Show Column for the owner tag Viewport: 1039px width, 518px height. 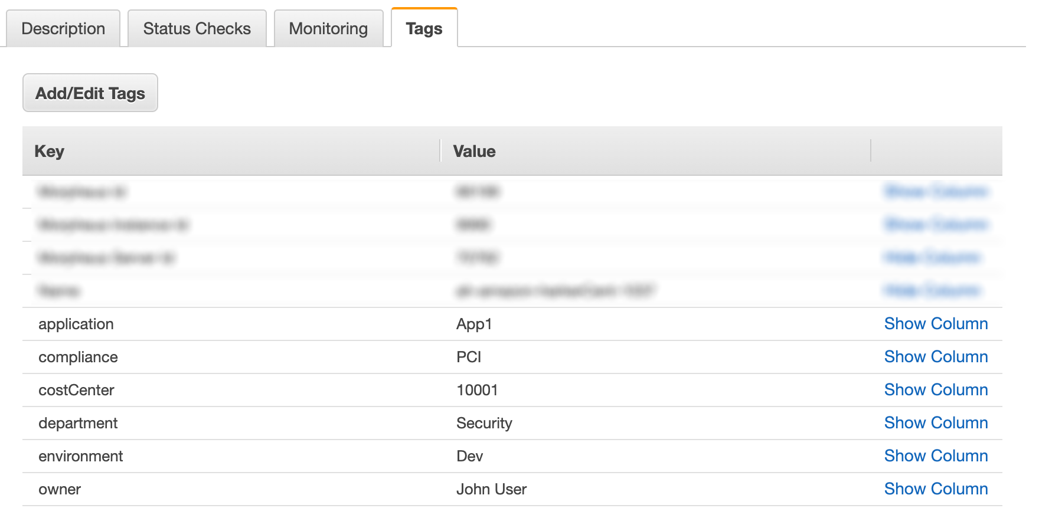tap(936, 489)
